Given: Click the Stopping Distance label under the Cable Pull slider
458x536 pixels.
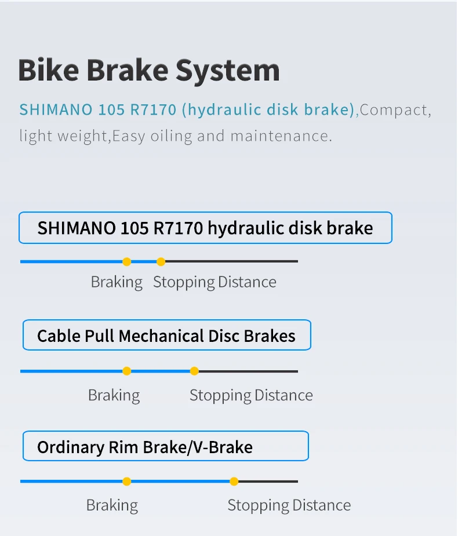Looking at the screenshot, I should click(x=251, y=395).
